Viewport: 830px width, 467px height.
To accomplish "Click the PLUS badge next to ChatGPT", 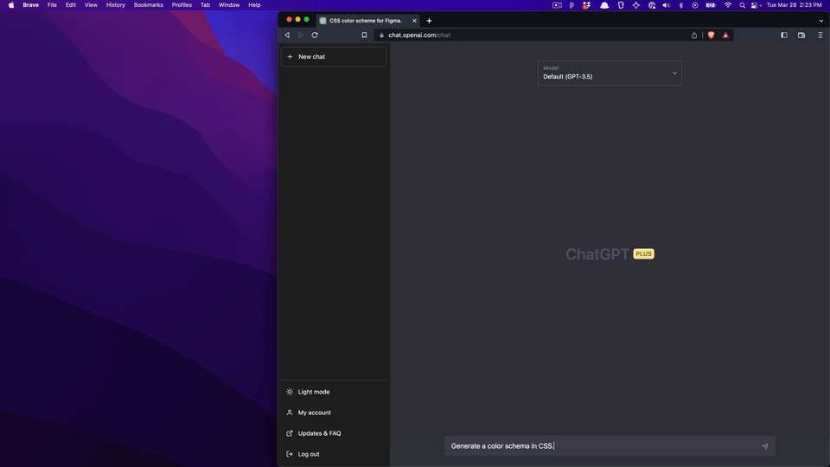I will [643, 254].
